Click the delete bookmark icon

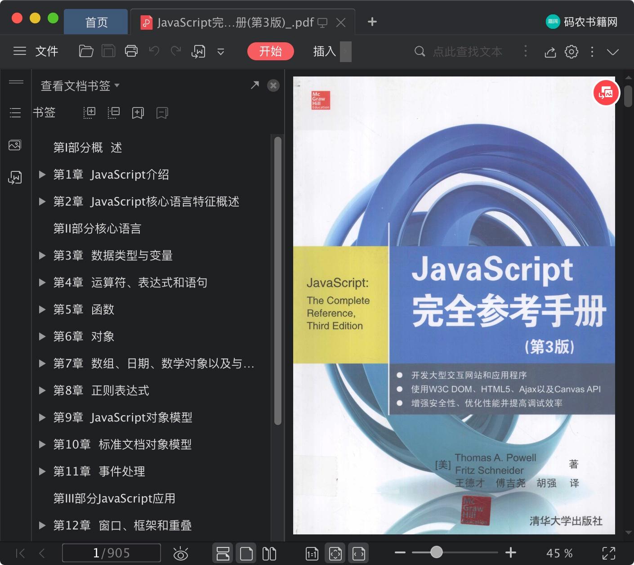[x=162, y=112]
